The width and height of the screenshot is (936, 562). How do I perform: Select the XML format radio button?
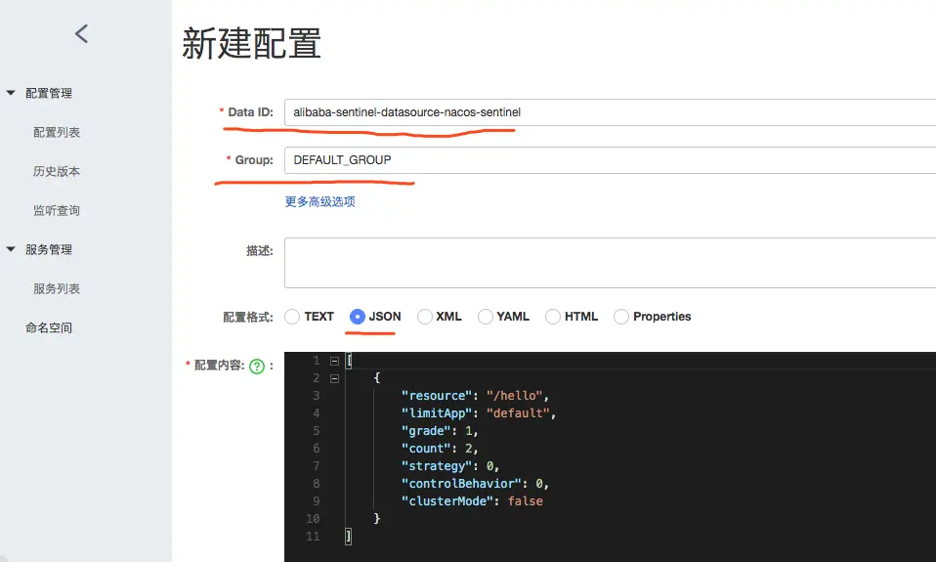point(424,317)
